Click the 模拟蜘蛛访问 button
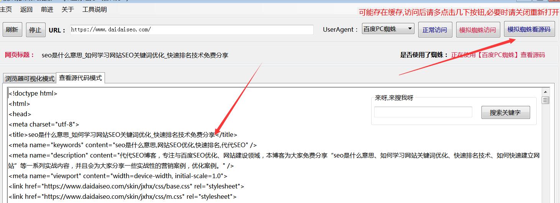Screen dimensions: 560x203 477,30
